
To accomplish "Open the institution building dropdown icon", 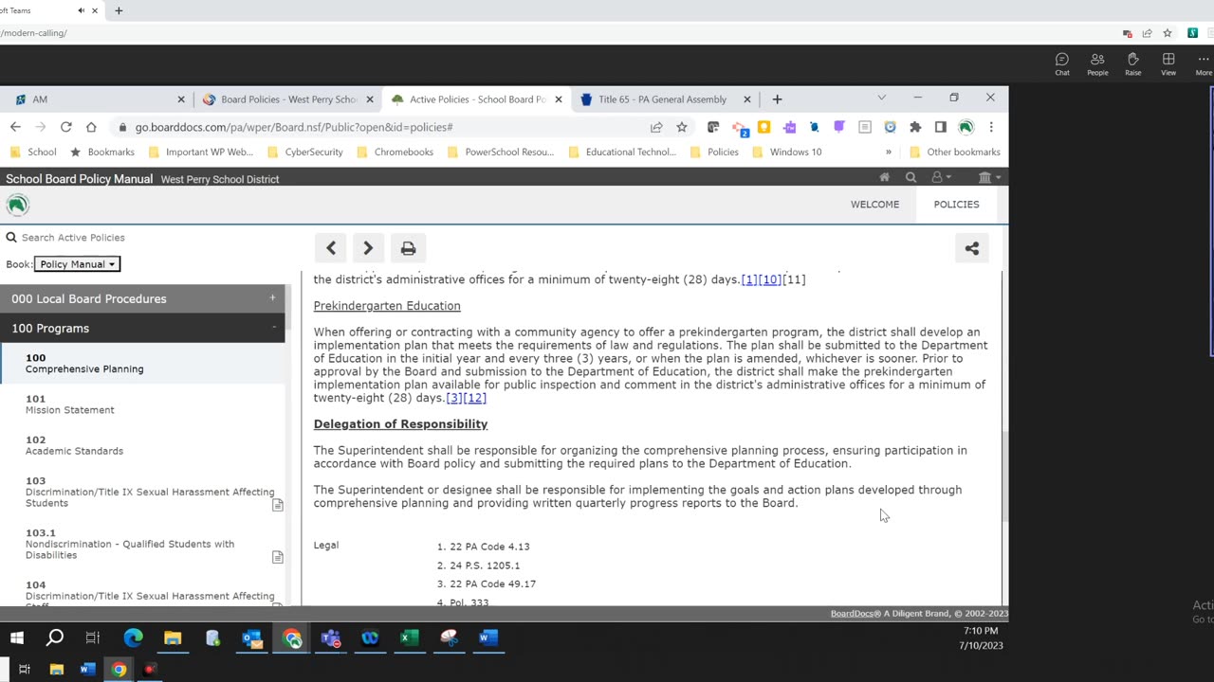I will coord(988,177).
